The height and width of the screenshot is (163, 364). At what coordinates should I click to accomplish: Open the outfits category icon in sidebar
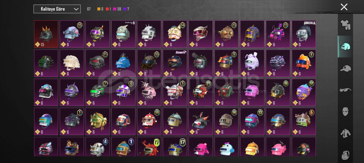(345, 25)
